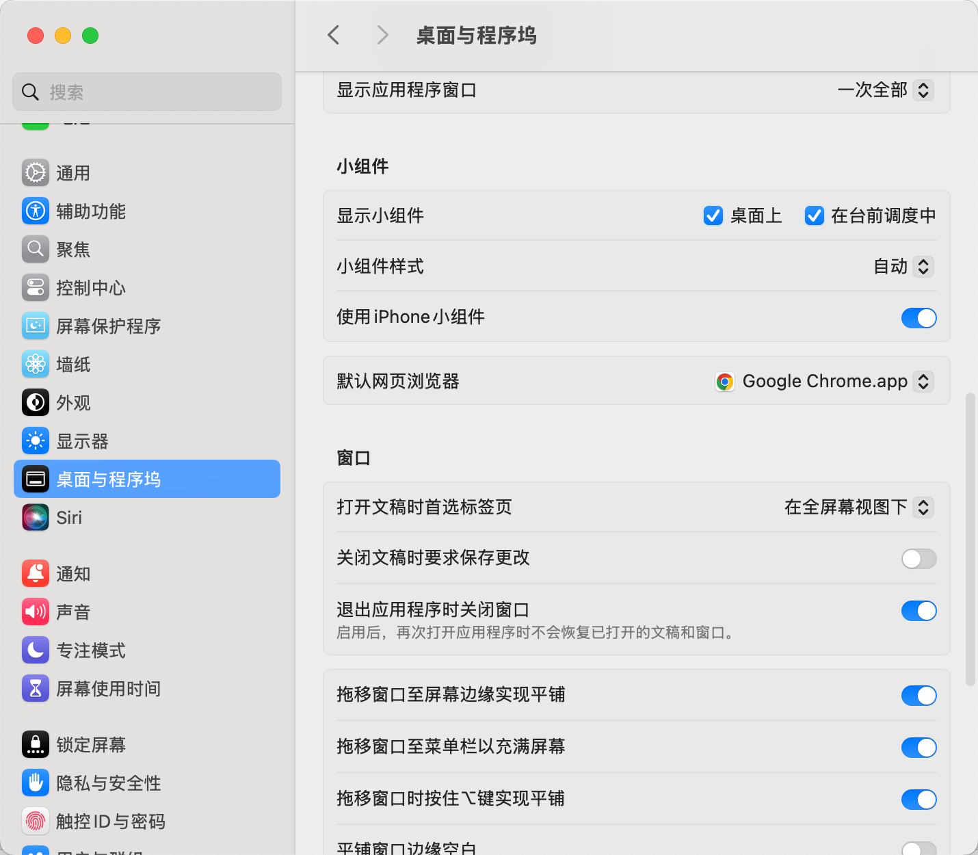Click the 桌面与程序坞 dock icon in sidebar

coord(36,479)
